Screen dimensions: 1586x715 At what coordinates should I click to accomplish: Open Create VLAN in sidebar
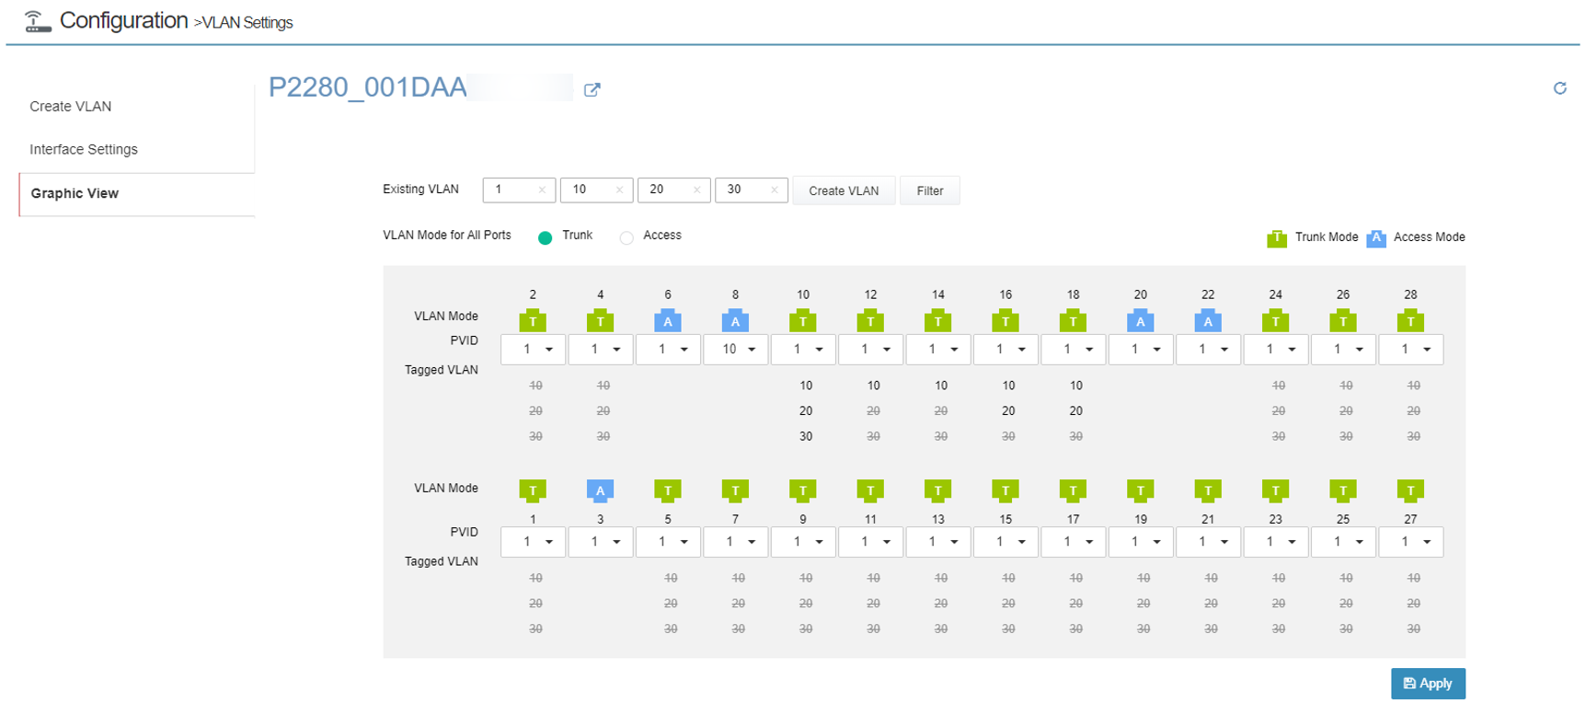click(71, 107)
